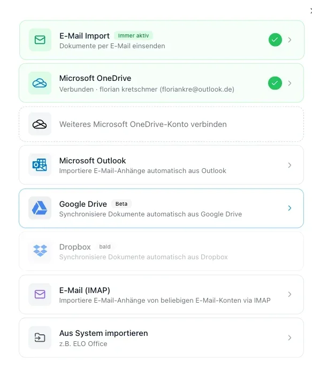This screenshot has width=312, height=390.
Task: Click the Beta badge next to Google Drive
Action: tap(121, 204)
